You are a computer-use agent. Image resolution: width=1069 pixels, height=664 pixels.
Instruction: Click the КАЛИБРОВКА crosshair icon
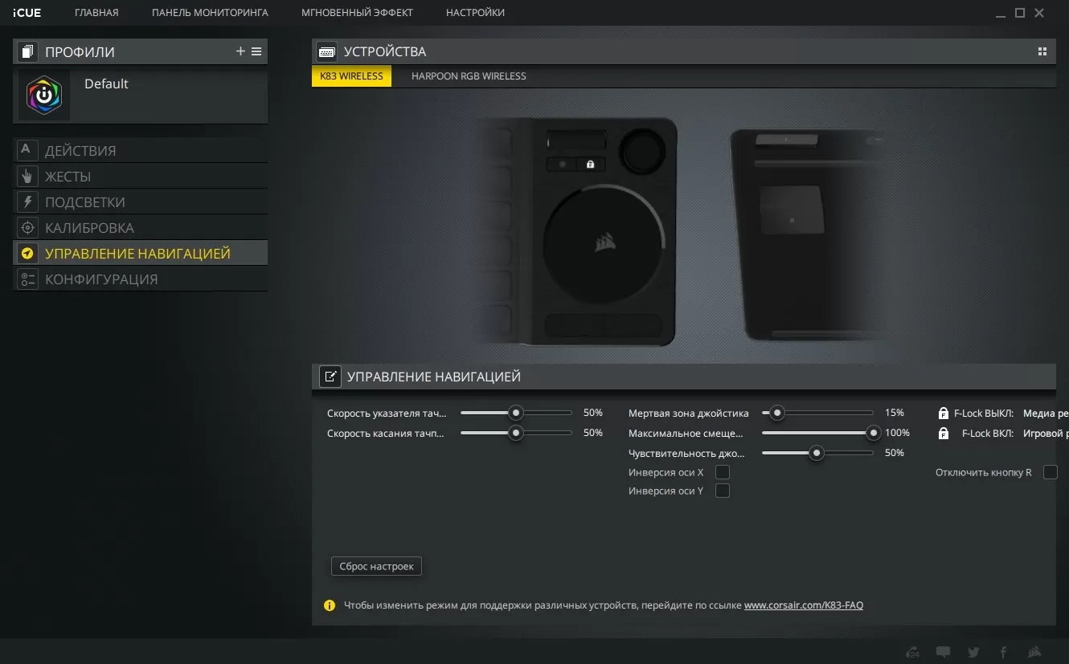(27, 227)
